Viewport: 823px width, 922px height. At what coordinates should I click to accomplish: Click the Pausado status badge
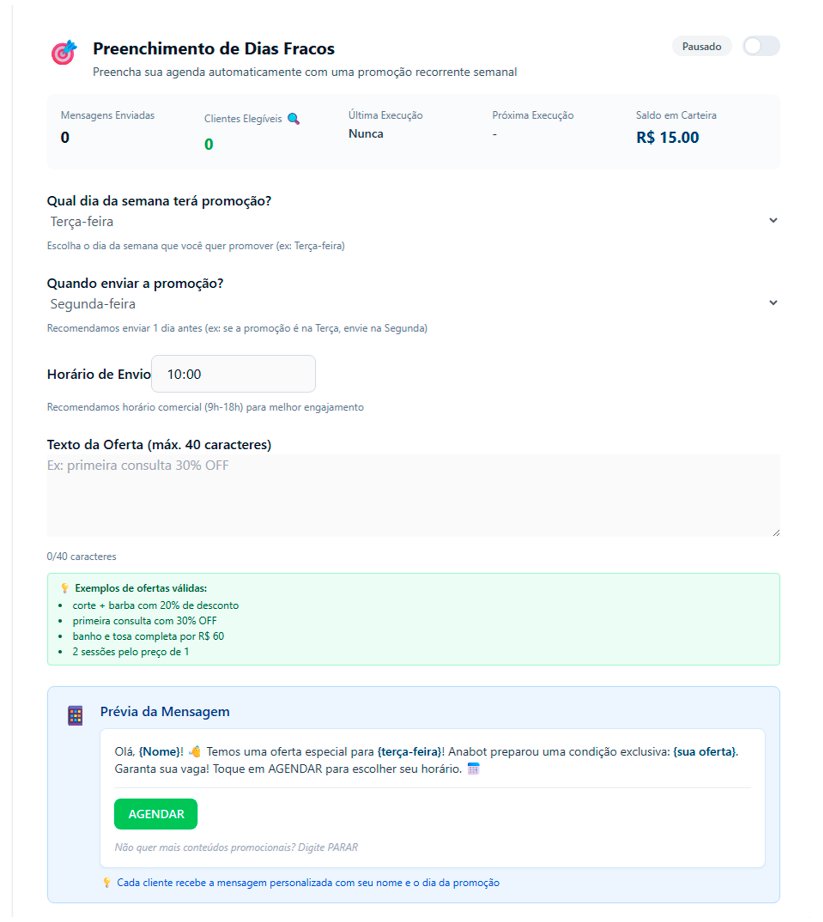tap(701, 46)
